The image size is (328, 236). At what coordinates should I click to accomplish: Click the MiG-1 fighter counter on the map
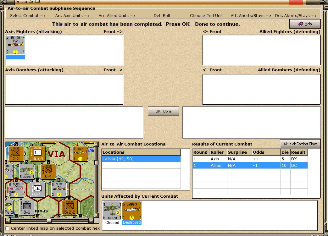click(80, 154)
